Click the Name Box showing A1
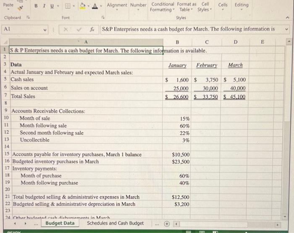294x233 pixels. point(23,29)
